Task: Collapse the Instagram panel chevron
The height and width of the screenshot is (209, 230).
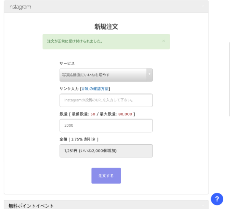Action: point(203,6)
